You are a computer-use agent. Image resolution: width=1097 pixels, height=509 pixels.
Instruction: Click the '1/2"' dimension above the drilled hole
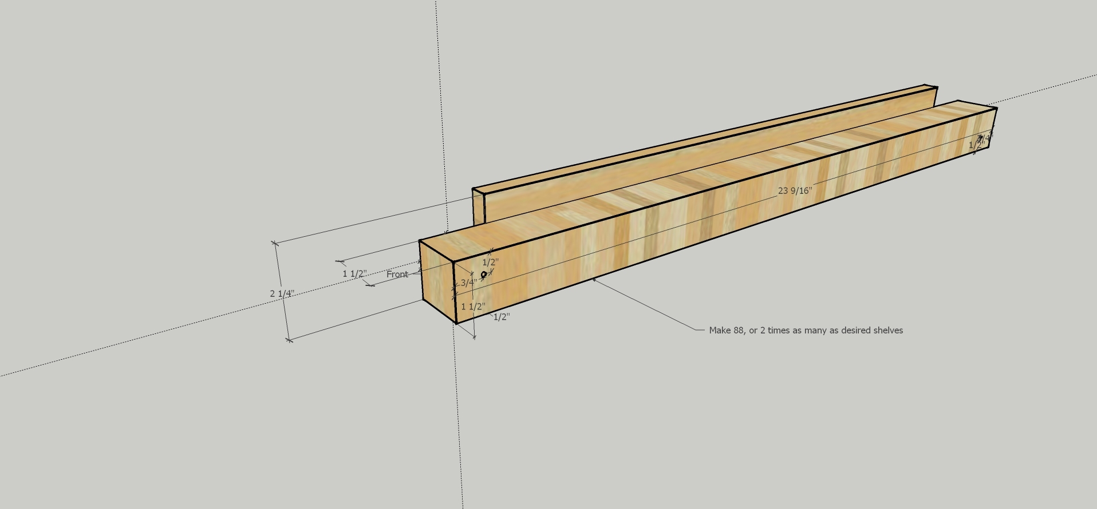[490, 263]
